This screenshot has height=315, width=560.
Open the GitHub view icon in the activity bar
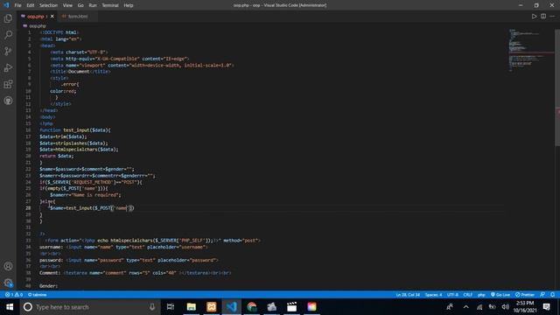(x=8, y=101)
